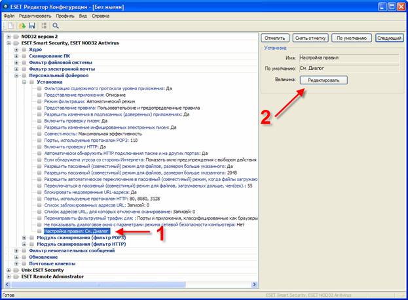Click the mark icon beside Персональный файервол
The image size is (408, 300).
click(x=24, y=76)
